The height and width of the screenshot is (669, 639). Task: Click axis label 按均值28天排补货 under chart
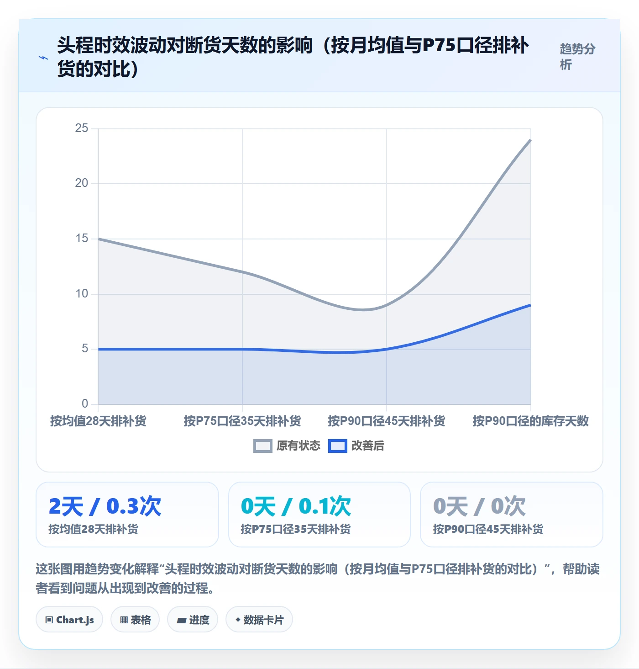(98, 421)
